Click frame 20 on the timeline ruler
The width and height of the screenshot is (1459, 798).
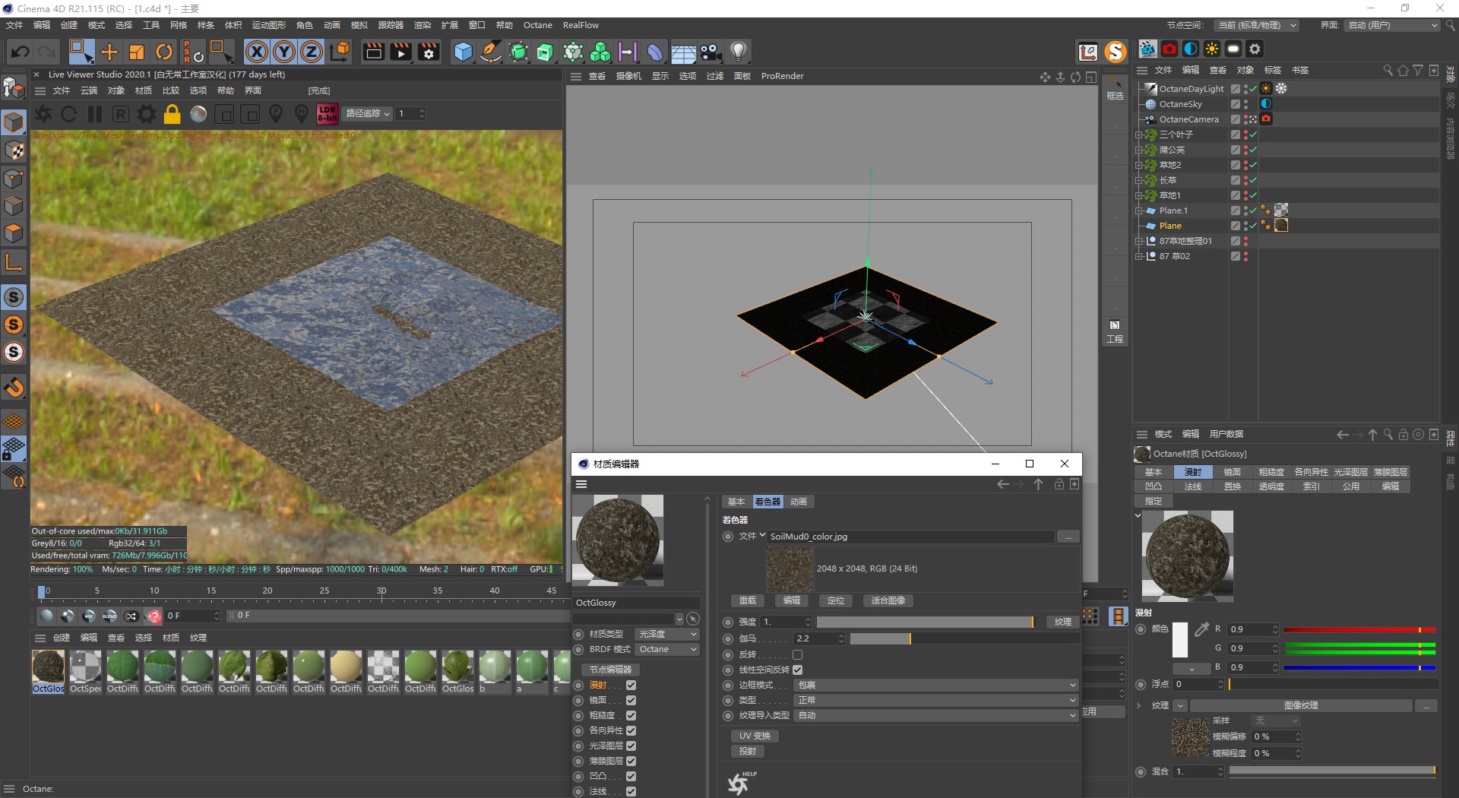(267, 591)
